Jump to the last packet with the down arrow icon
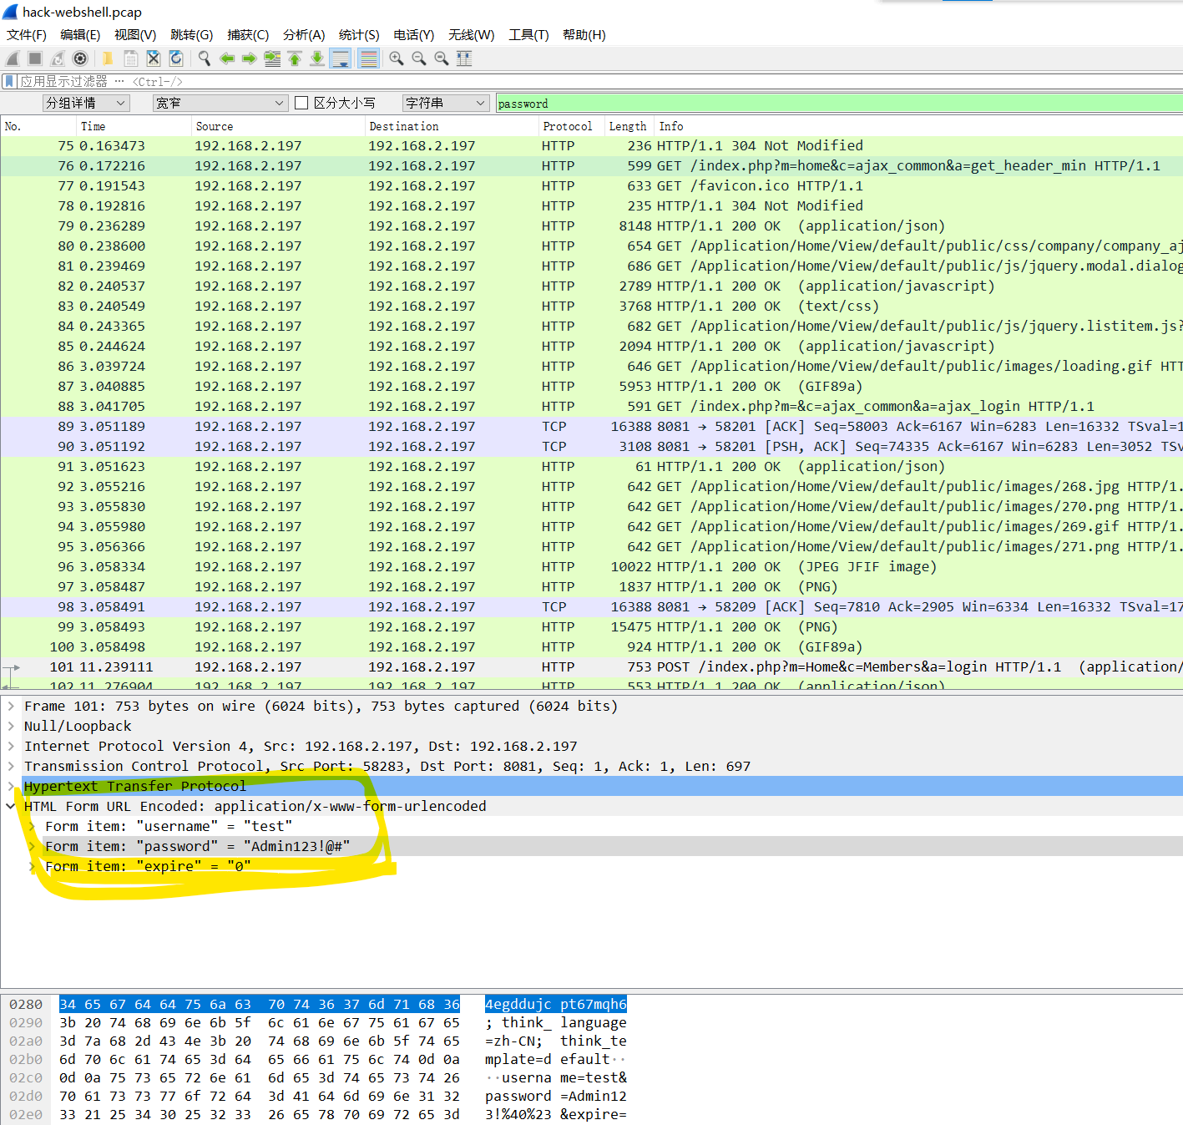The width and height of the screenshot is (1183, 1125). click(317, 58)
